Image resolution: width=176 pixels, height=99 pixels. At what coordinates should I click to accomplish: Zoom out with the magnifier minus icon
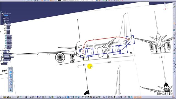(63, 97)
